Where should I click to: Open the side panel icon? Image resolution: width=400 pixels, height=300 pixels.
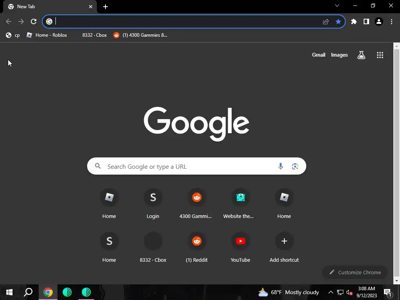[x=366, y=22]
